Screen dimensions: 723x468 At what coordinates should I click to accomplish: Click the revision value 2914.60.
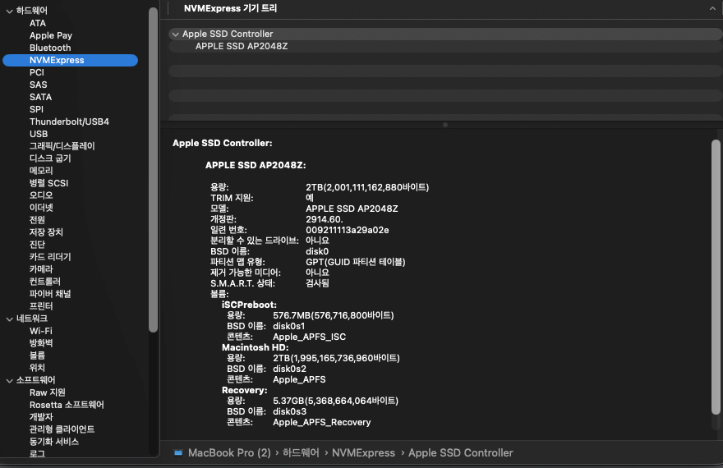[325, 219]
